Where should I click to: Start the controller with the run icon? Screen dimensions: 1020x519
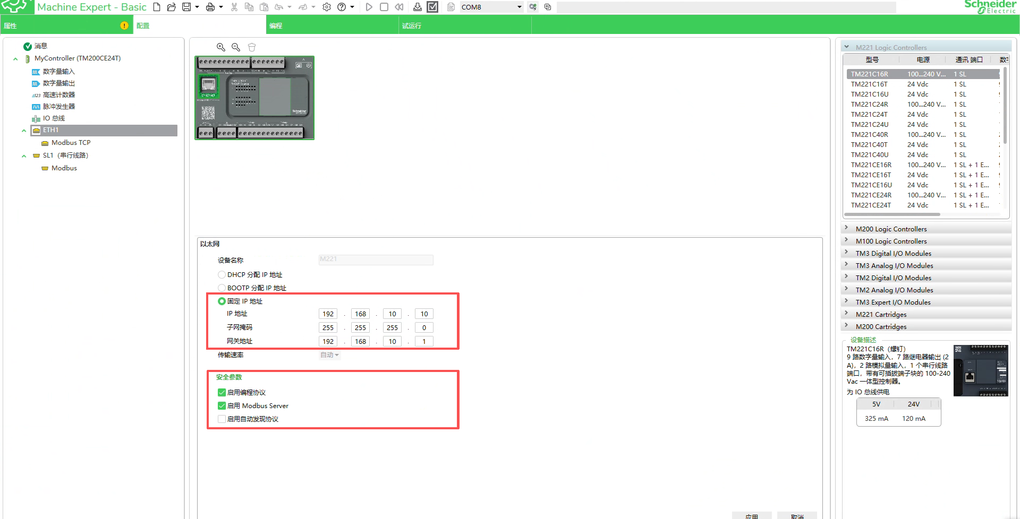point(369,7)
